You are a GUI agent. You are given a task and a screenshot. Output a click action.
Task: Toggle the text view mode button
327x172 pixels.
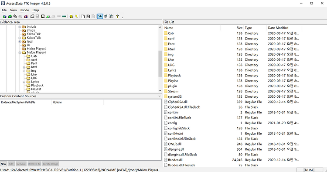(106, 17)
